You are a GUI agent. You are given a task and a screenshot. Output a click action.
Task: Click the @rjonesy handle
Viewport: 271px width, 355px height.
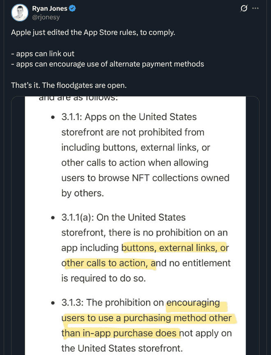[x=46, y=17]
